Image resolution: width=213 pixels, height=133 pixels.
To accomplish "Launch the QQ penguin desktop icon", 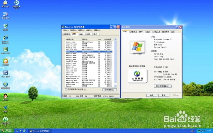I will point(5,97).
